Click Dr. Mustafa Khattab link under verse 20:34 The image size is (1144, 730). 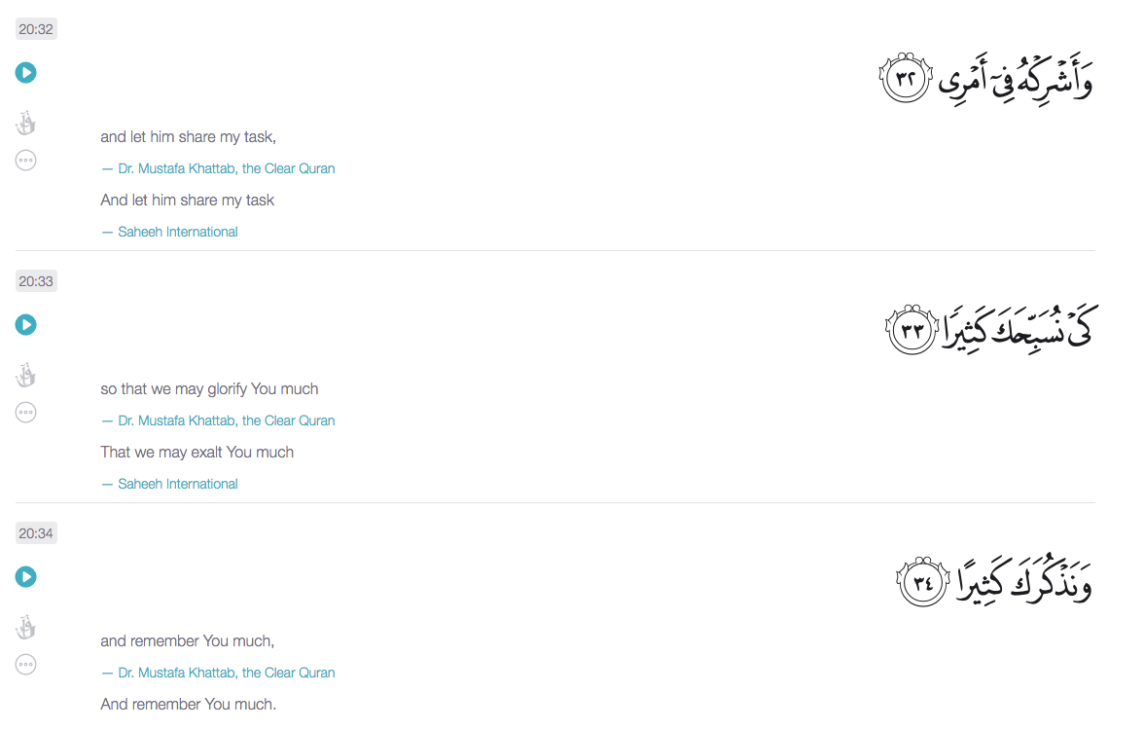[226, 673]
